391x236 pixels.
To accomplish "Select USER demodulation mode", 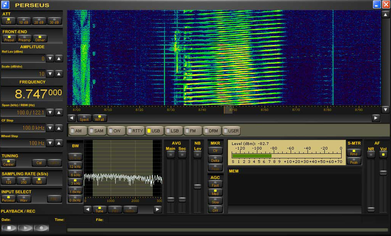I will (231, 131).
